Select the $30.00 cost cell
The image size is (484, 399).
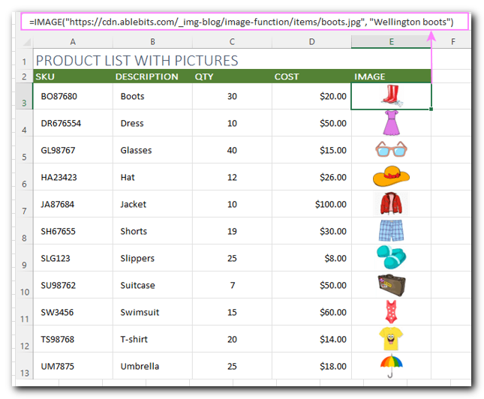coord(311,231)
